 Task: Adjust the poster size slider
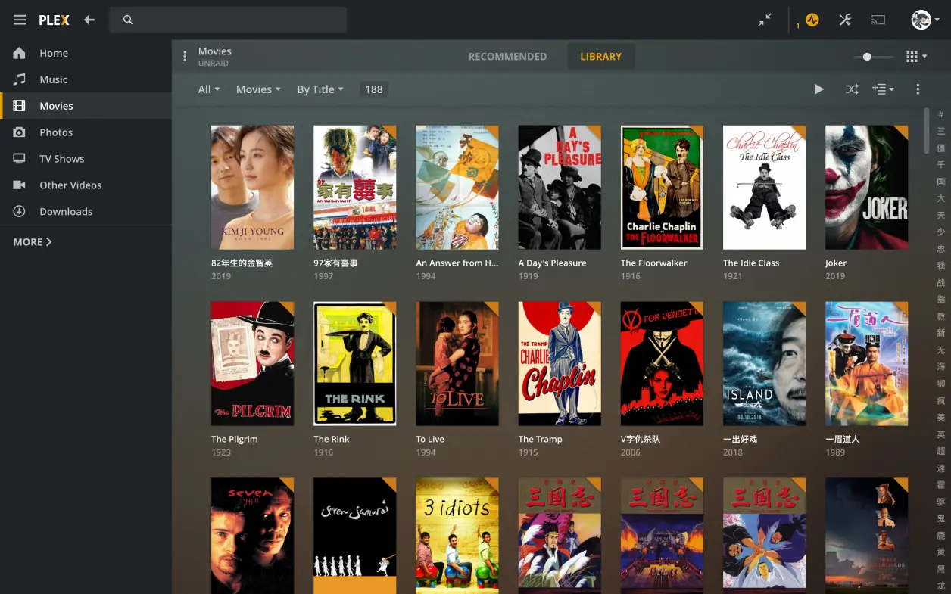867,57
